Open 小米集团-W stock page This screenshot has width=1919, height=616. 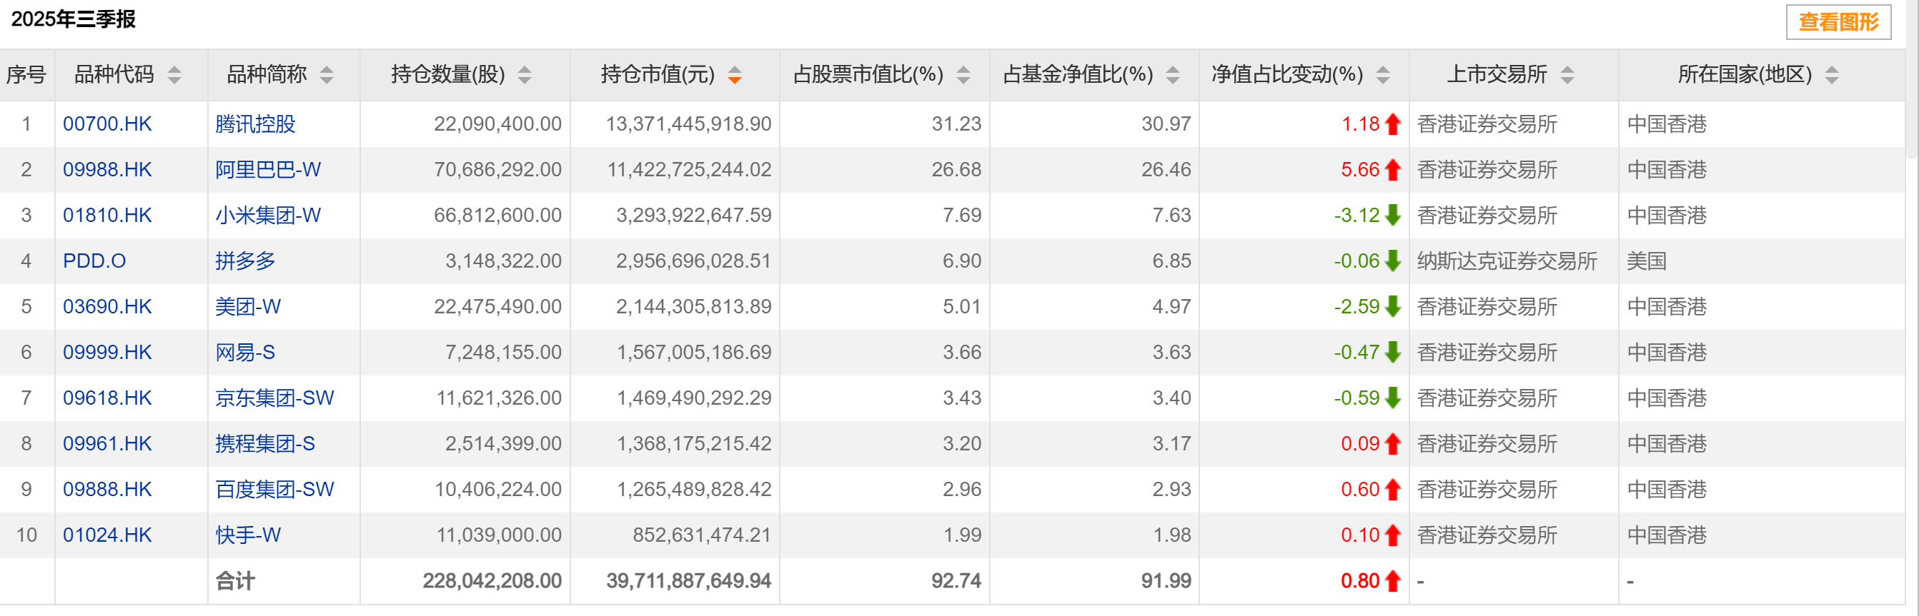tap(267, 216)
